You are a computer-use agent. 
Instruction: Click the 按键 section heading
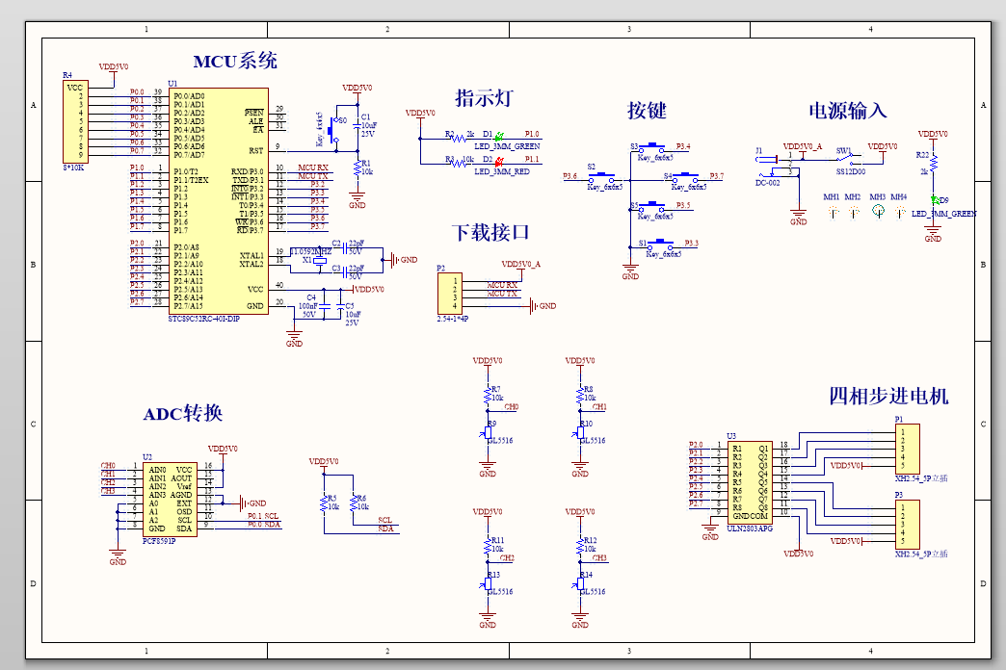coord(647,111)
